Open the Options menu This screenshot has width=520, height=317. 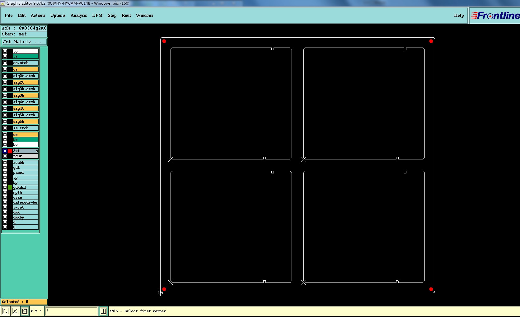pyautogui.click(x=58, y=16)
